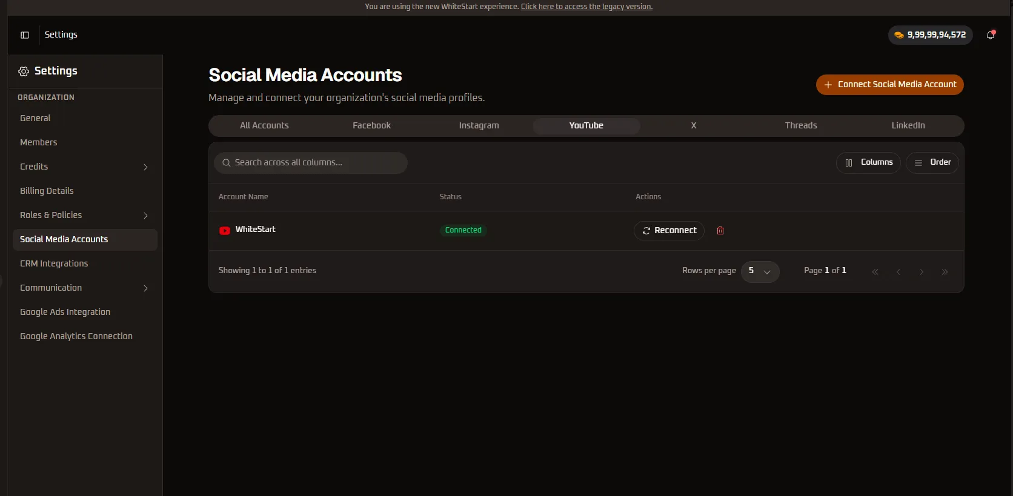Image resolution: width=1013 pixels, height=496 pixels.
Task: Open Billing Details
Action: (85, 191)
